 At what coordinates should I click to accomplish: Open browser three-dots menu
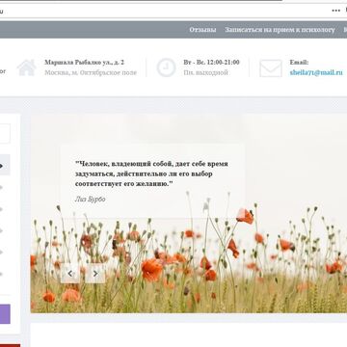coord(335,11)
